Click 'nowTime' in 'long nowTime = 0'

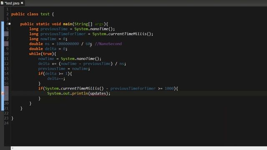(x=48, y=39)
